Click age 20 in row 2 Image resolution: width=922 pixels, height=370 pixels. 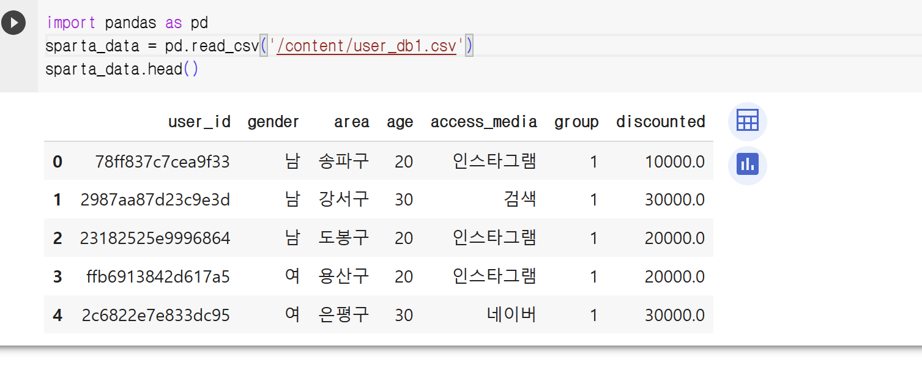coord(404,239)
